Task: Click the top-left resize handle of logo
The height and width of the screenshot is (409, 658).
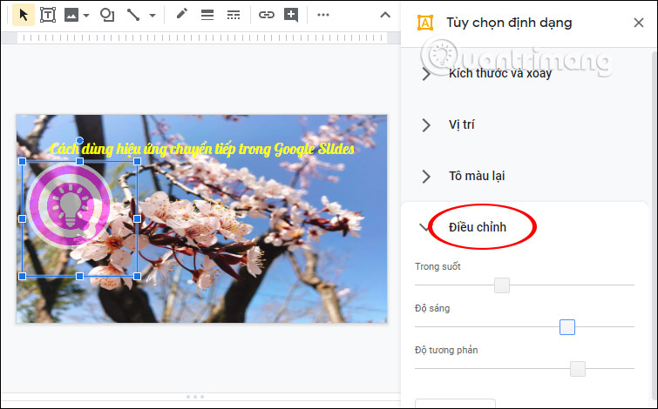Action: pyautogui.click(x=23, y=161)
